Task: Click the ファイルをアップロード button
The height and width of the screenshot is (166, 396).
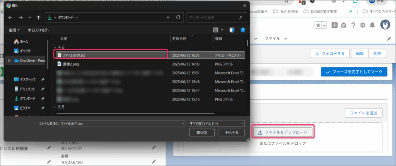Action: tap(283, 132)
